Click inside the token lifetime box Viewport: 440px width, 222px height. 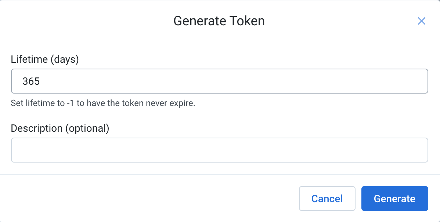[220, 81]
